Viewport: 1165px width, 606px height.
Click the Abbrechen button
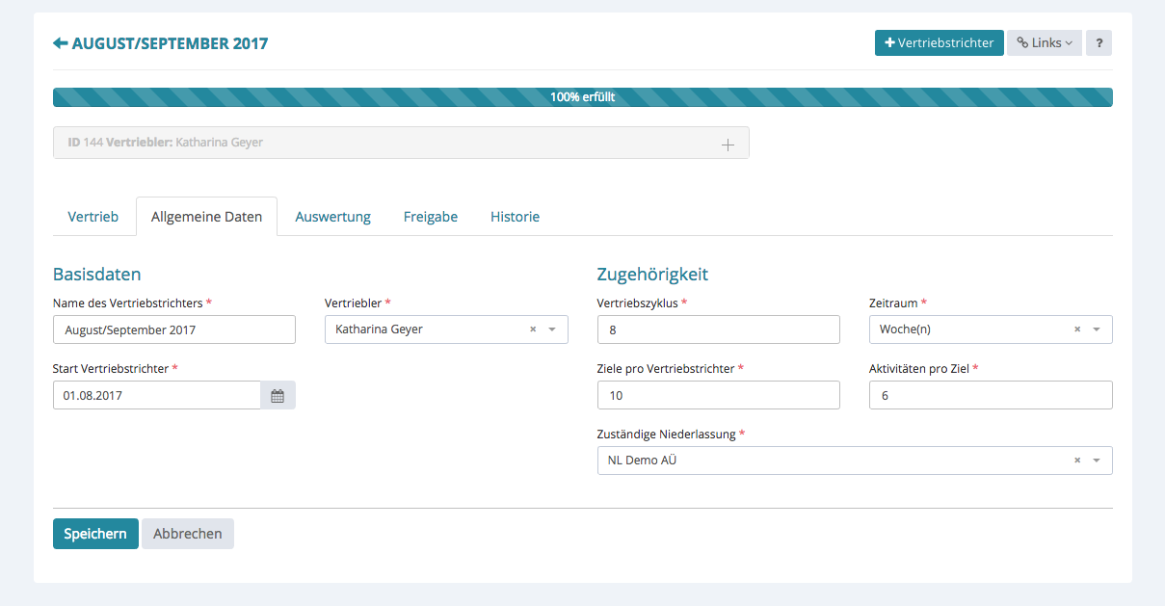pyautogui.click(x=188, y=534)
